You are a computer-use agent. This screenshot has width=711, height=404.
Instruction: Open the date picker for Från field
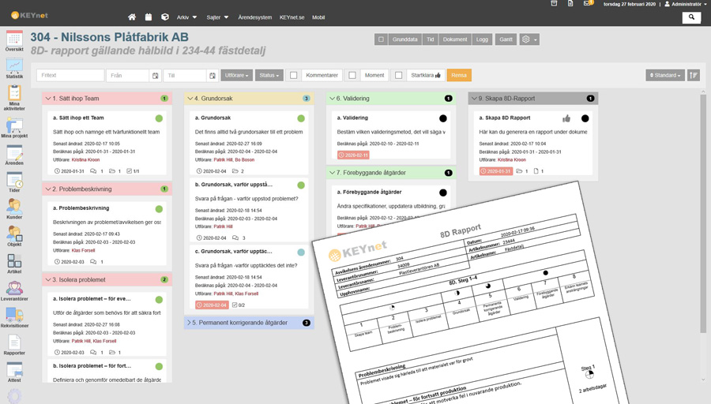(156, 76)
